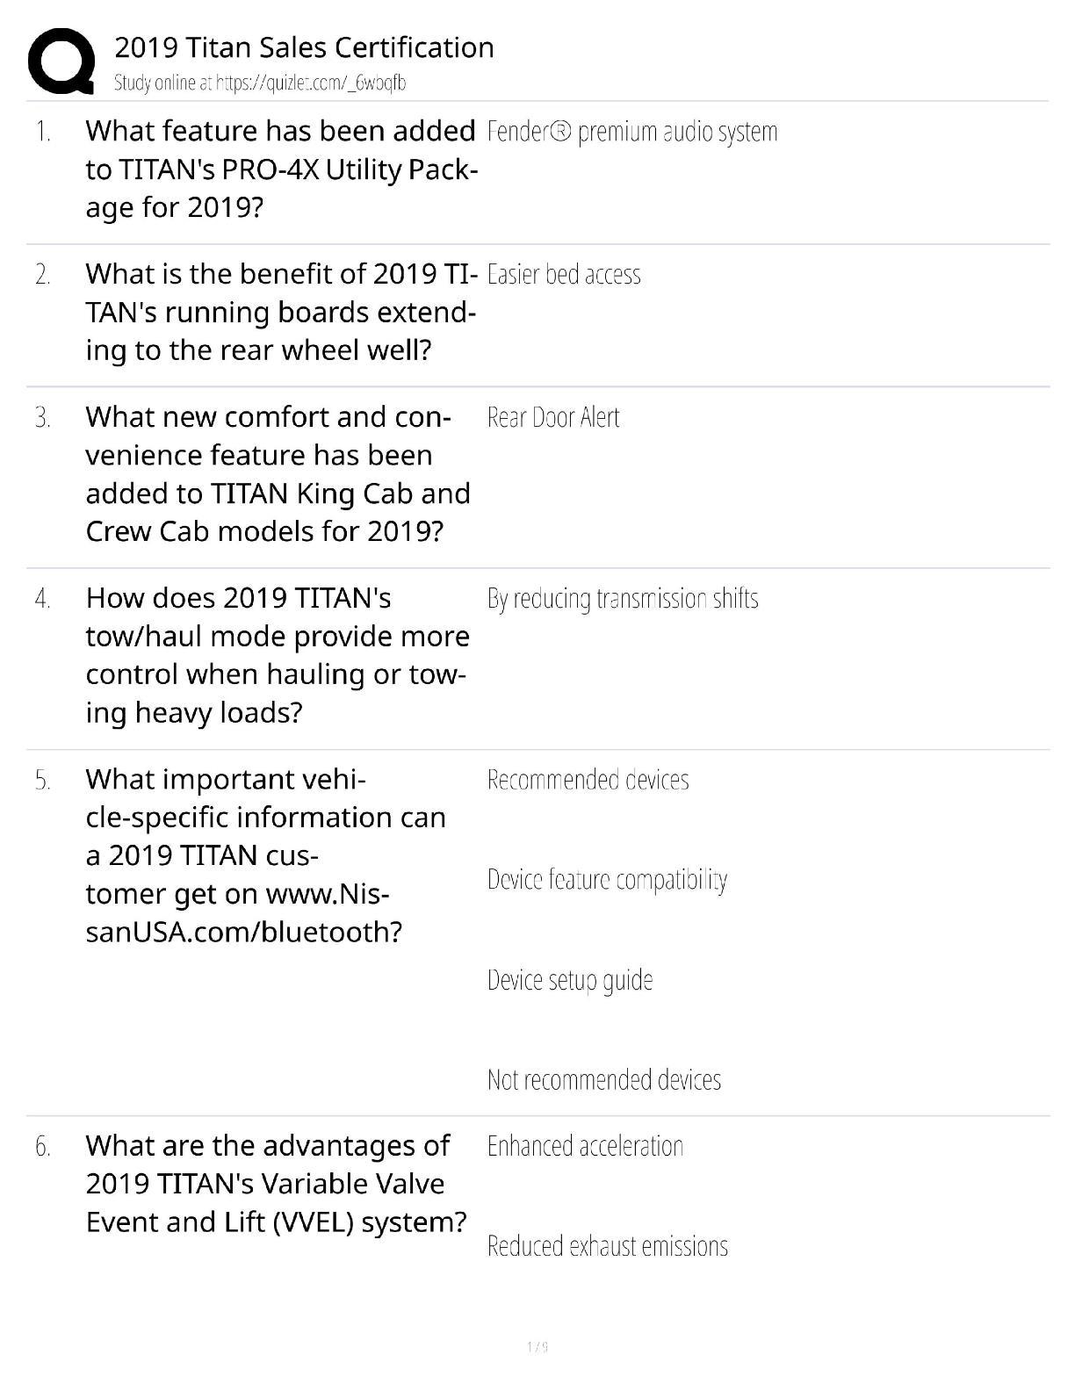Click the Not recommended devices answer
The image size is (1075, 1391).
point(603,1079)
